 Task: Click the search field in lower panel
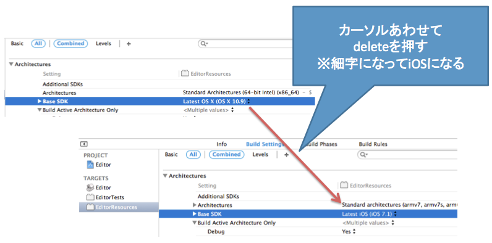click(407, 154)
